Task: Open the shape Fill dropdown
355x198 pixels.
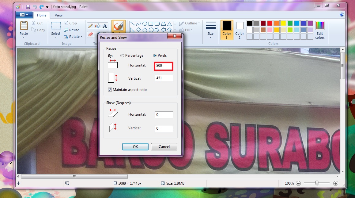Action: [186, 30]
